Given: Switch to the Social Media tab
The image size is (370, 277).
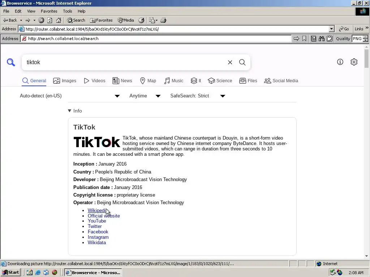Looking at the screenshot, I should coord(281,81).
